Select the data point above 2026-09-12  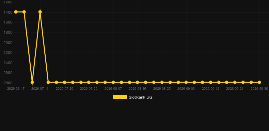click(x=211, y=82)
